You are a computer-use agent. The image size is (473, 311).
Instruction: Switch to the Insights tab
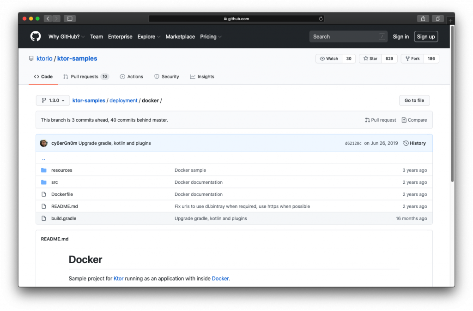(x=202, y=76)
